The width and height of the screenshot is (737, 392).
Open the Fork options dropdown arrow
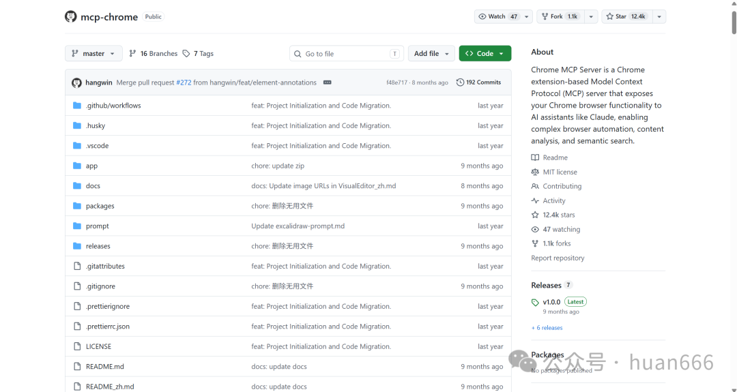[591, 16]
